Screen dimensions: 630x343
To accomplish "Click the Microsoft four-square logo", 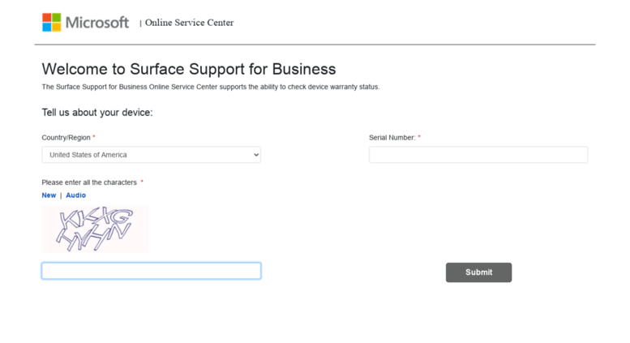I will point(51,22).
